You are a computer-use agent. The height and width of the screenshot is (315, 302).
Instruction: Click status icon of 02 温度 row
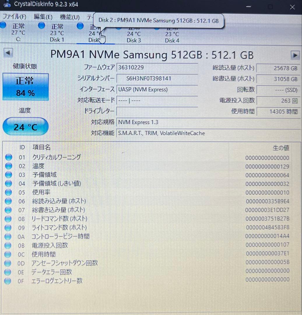click(x=9, y=166)
